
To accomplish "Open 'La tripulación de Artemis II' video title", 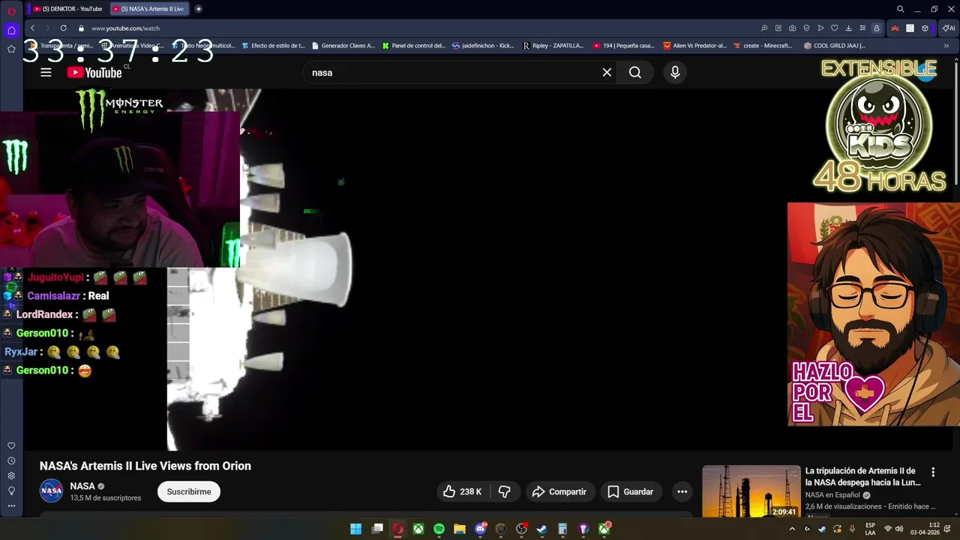I will tap(862, 476).
